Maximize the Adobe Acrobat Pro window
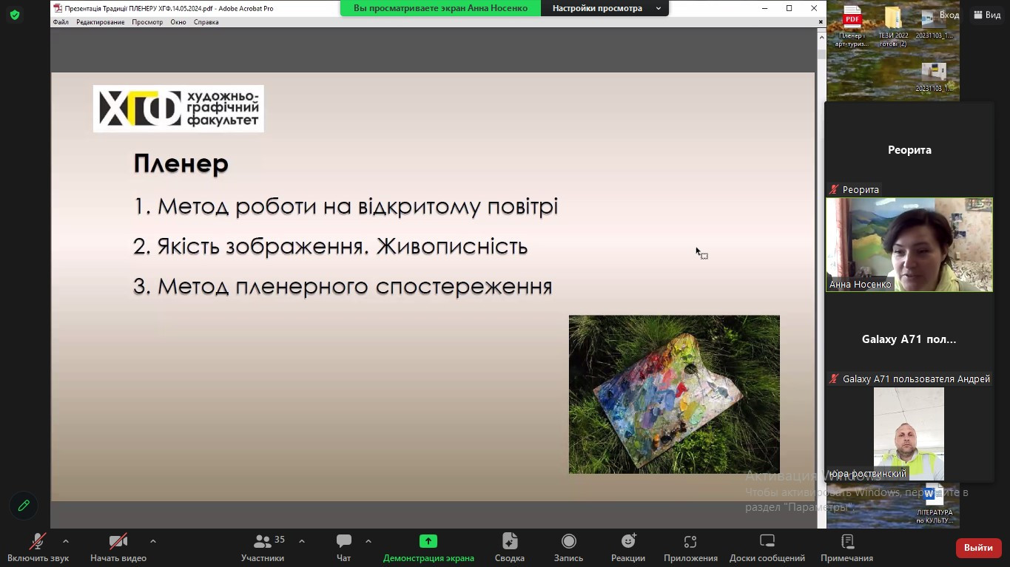The height and width of the screenshot is (567, 1010). tap(790, 8)
